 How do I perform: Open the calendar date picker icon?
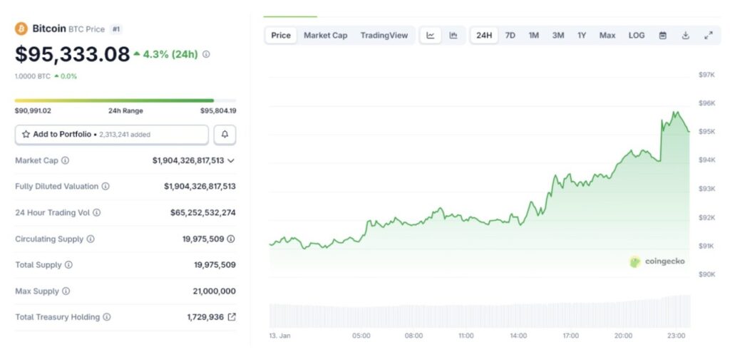click(x=662, y=35)
